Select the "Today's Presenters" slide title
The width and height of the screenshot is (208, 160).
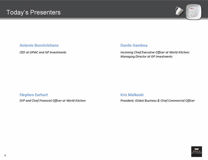pos(33,12)
